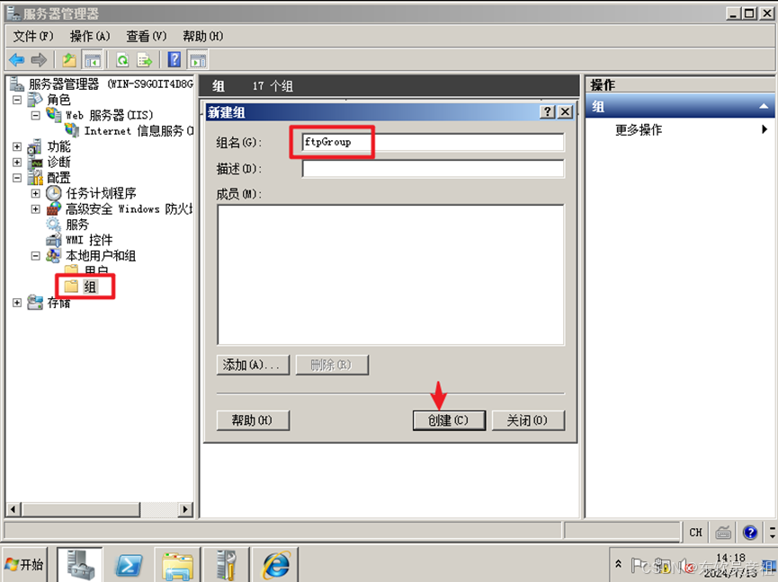Open the 查看(V) menu
This screenshot has height=582, width=778.
coord(146,36)
